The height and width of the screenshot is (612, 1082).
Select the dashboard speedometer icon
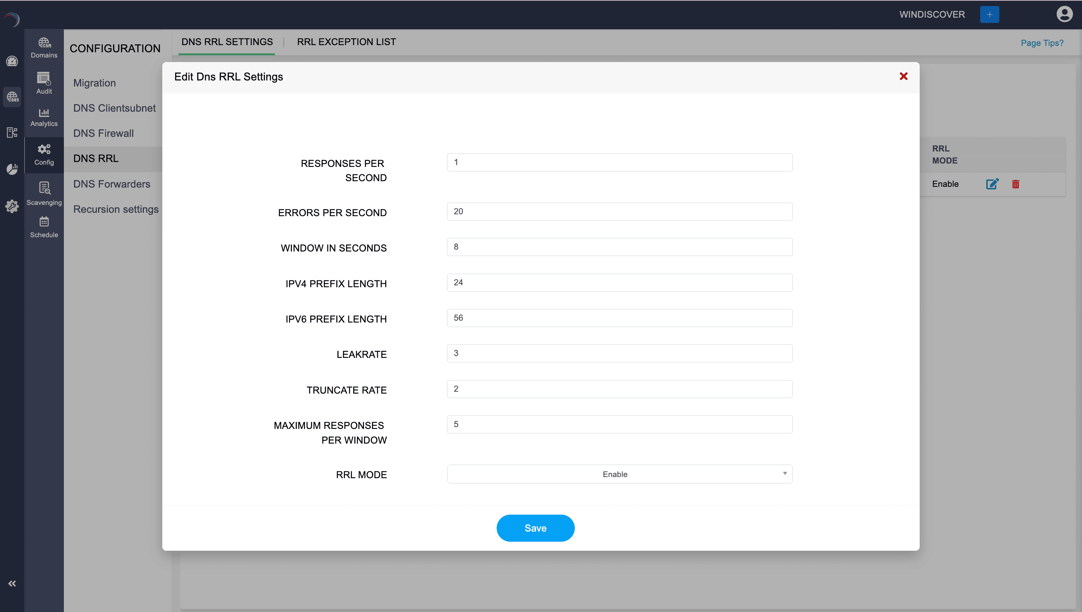(12, 61)
